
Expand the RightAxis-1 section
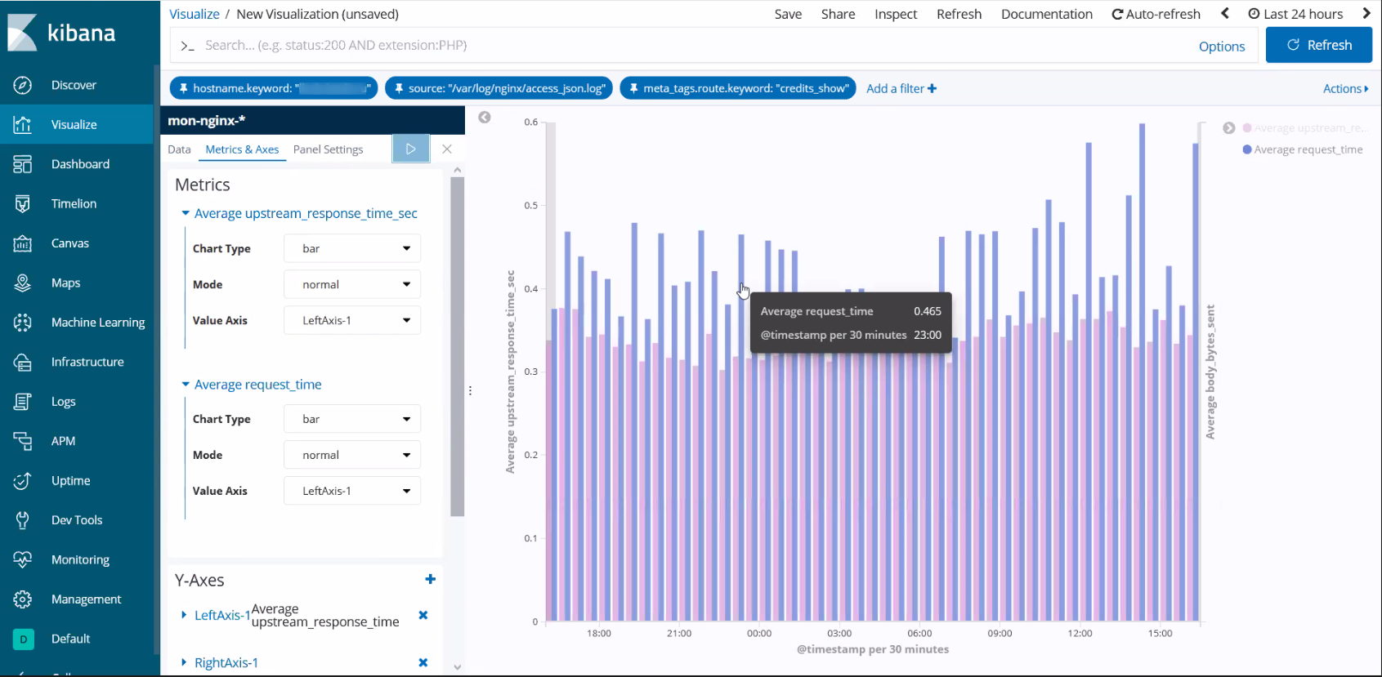click(x=226, y=662)
